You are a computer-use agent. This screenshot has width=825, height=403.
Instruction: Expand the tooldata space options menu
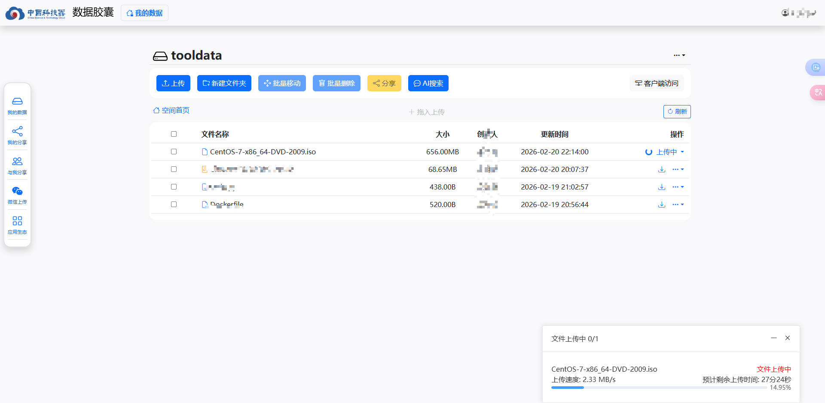click(679, 55)
